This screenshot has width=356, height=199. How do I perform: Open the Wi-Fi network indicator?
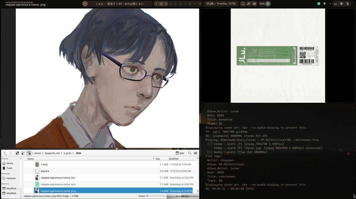[x=341, y=4]
